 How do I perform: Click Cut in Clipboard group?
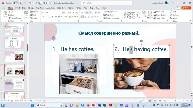(x=11, y=12)
